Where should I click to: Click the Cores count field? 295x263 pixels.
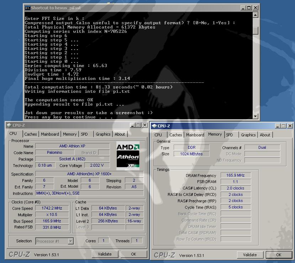104,241
